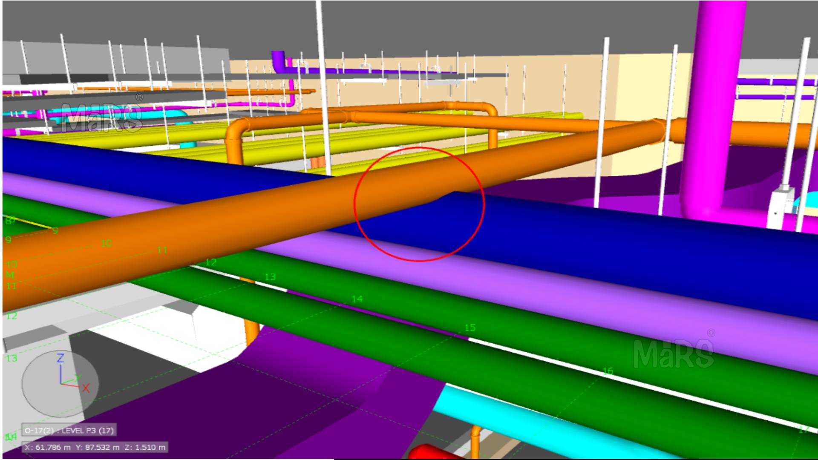Select grid line marker 15
The width and height of the screenshot is (818, 460).
[470, 328]
